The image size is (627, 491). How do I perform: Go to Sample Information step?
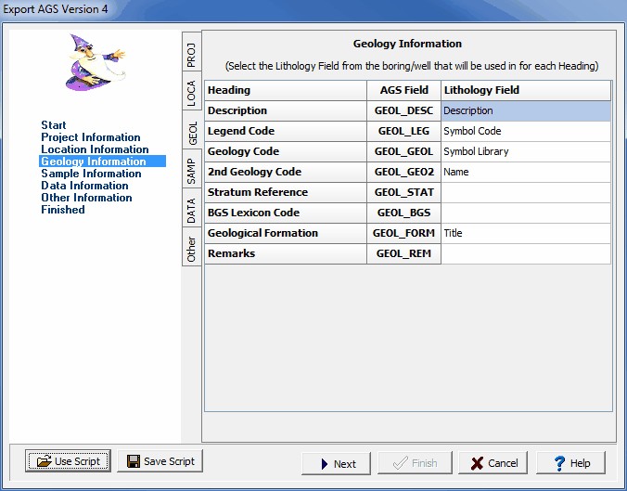[91, 174]
